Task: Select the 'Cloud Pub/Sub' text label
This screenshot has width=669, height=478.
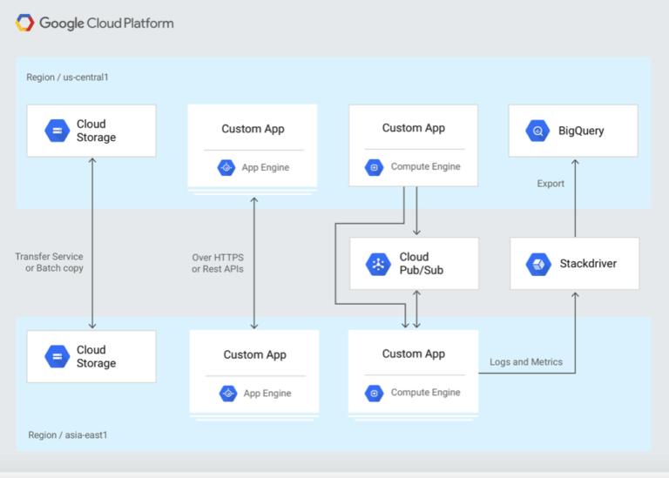Action: [421, 264]
